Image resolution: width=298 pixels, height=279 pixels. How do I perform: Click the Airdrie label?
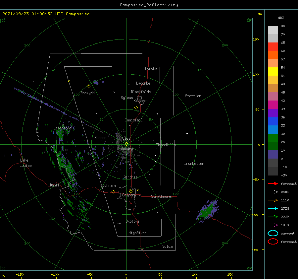tap(130, 177)
